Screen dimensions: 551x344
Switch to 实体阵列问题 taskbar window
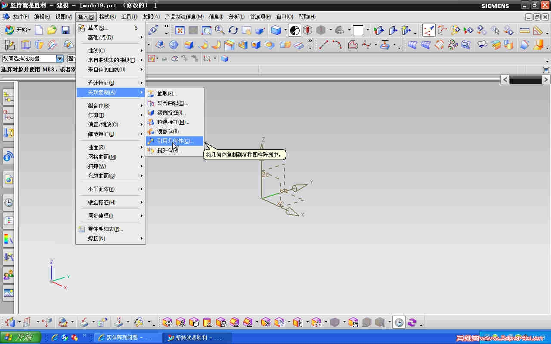[x=128, y=338]
